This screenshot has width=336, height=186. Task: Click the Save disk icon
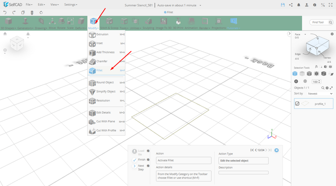(x=283, y=5)
